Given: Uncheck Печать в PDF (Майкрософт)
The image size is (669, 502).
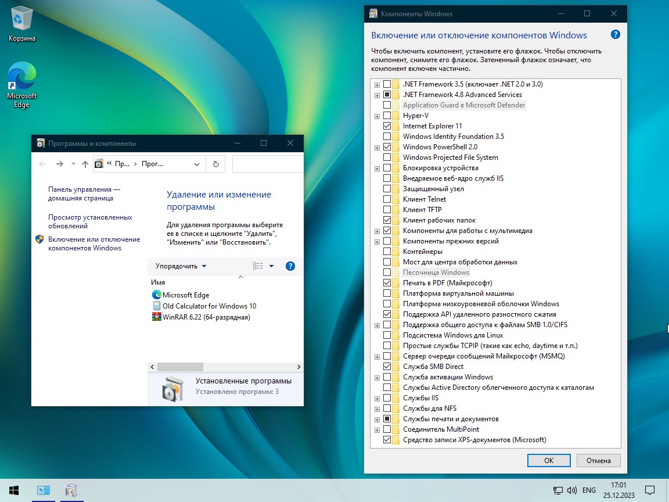Looking at the screenshot, I should point(387,282).
